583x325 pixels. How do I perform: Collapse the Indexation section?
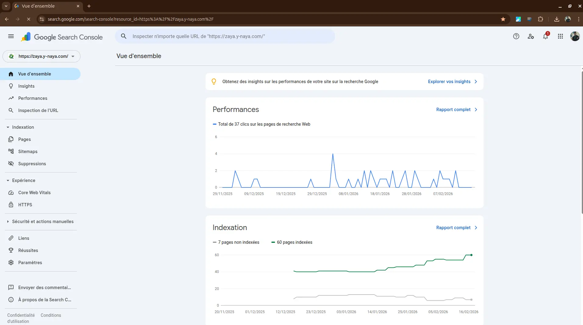click(x=8, y=127)
